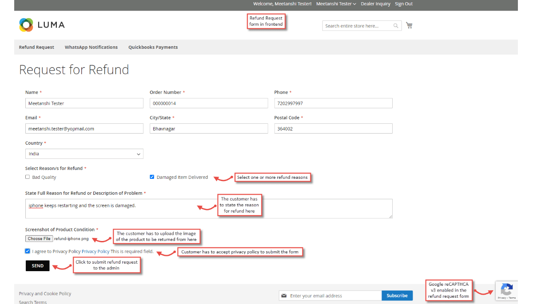Open the shopping cart icon

409,25
